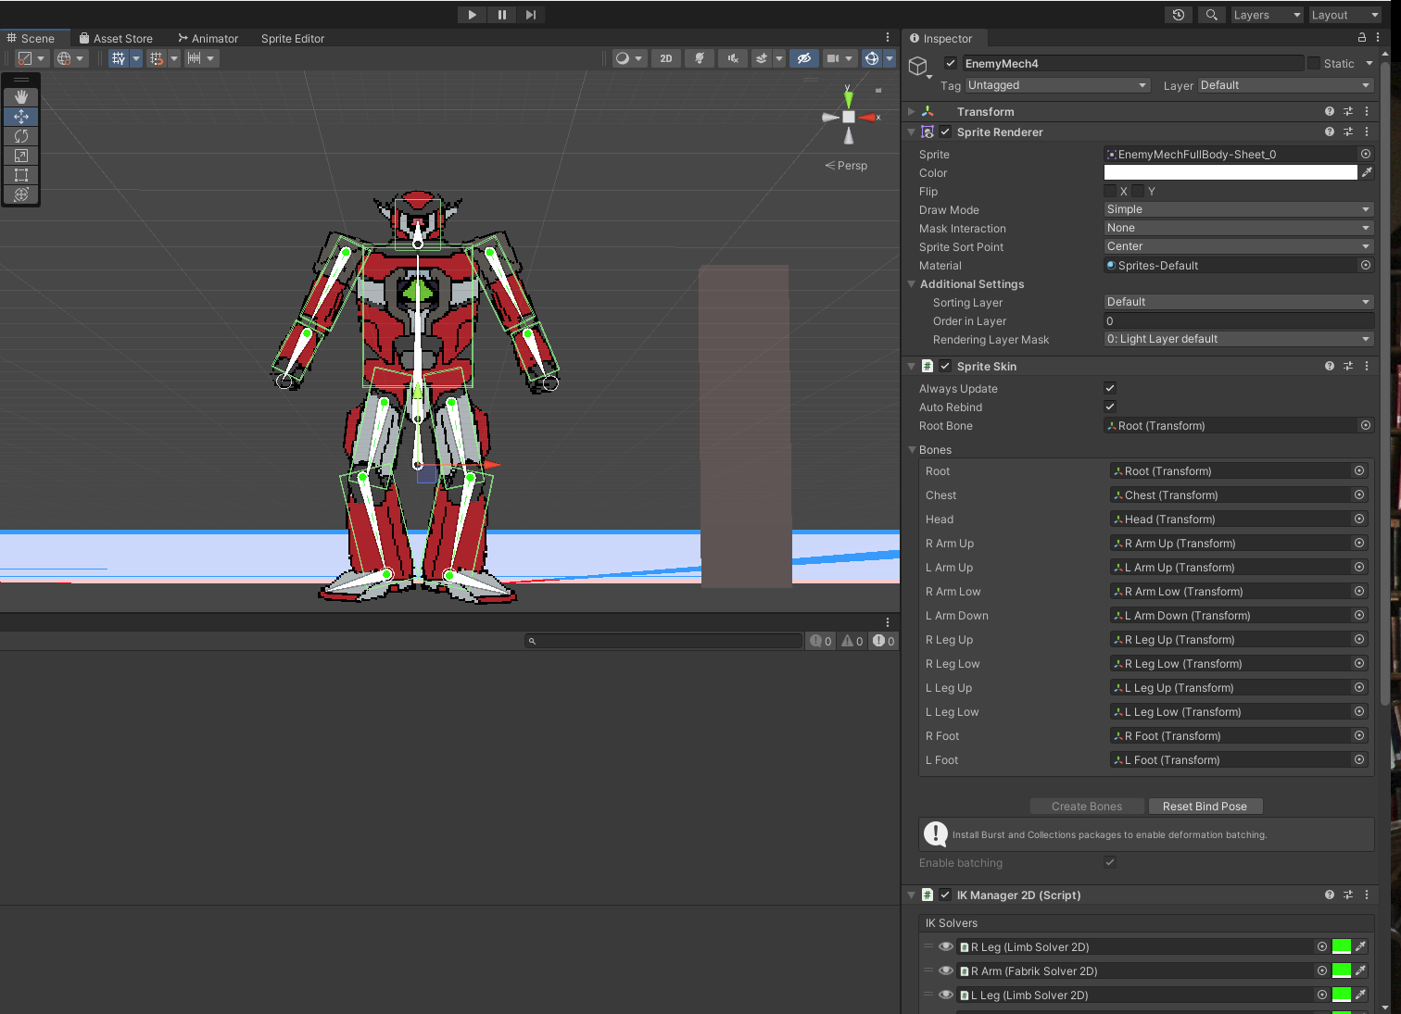Viewport: 1401px width, 1014px height.
Task: Open the Draw Mode dropdown
Action: 1238,209
